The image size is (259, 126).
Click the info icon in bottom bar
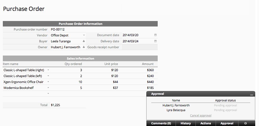click(246, 123)
